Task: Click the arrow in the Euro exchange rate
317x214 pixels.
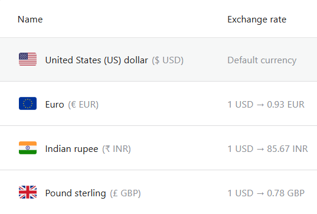Action: tap(260, 105)
